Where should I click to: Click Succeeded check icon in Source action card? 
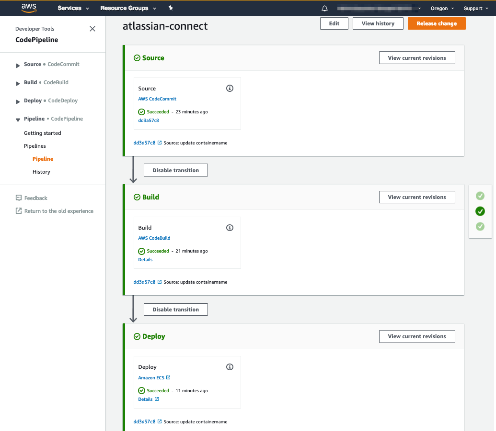pyautogui.click(x=142, y=112)
